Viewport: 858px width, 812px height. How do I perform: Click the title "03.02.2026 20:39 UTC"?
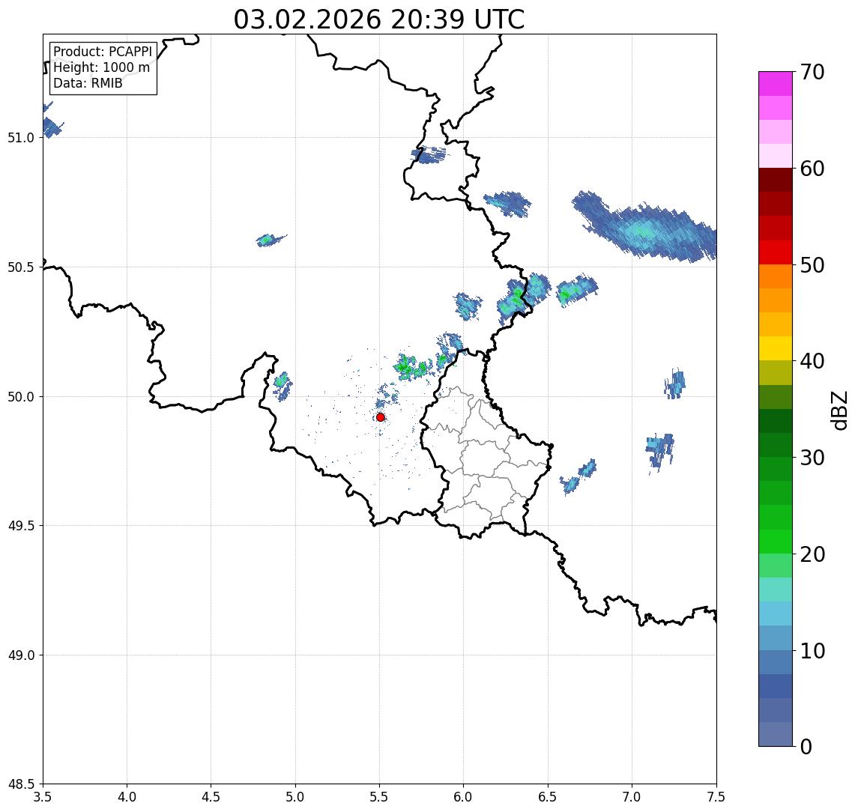pos(379,19)
